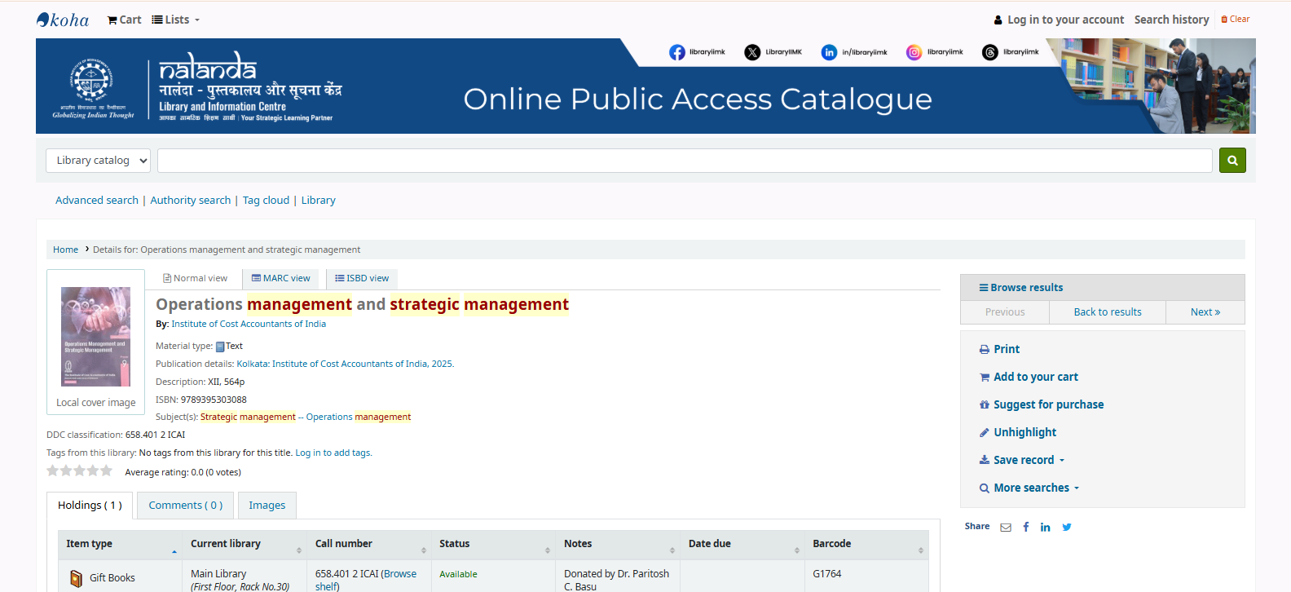Share this record on Twitter

pyautogui.click(x=1067, y=528)
